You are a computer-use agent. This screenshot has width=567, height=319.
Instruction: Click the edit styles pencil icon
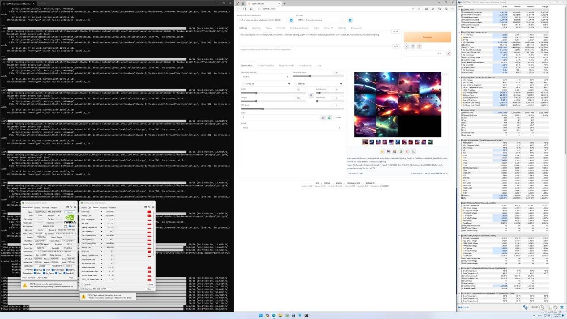click(449, 53)
